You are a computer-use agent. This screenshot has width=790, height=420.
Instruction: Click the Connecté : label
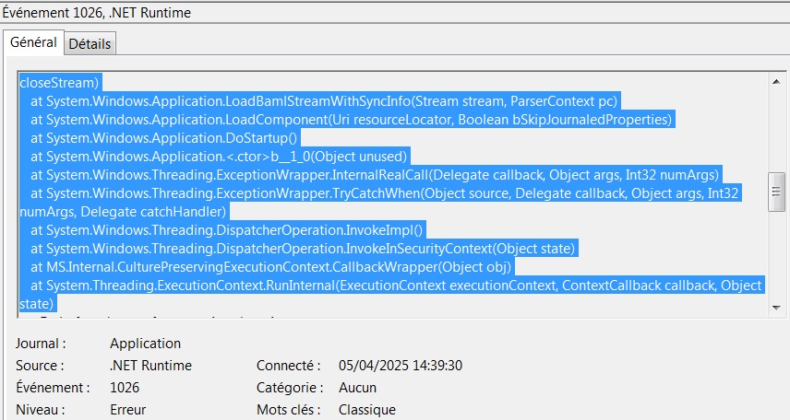[x=288, y=366]
